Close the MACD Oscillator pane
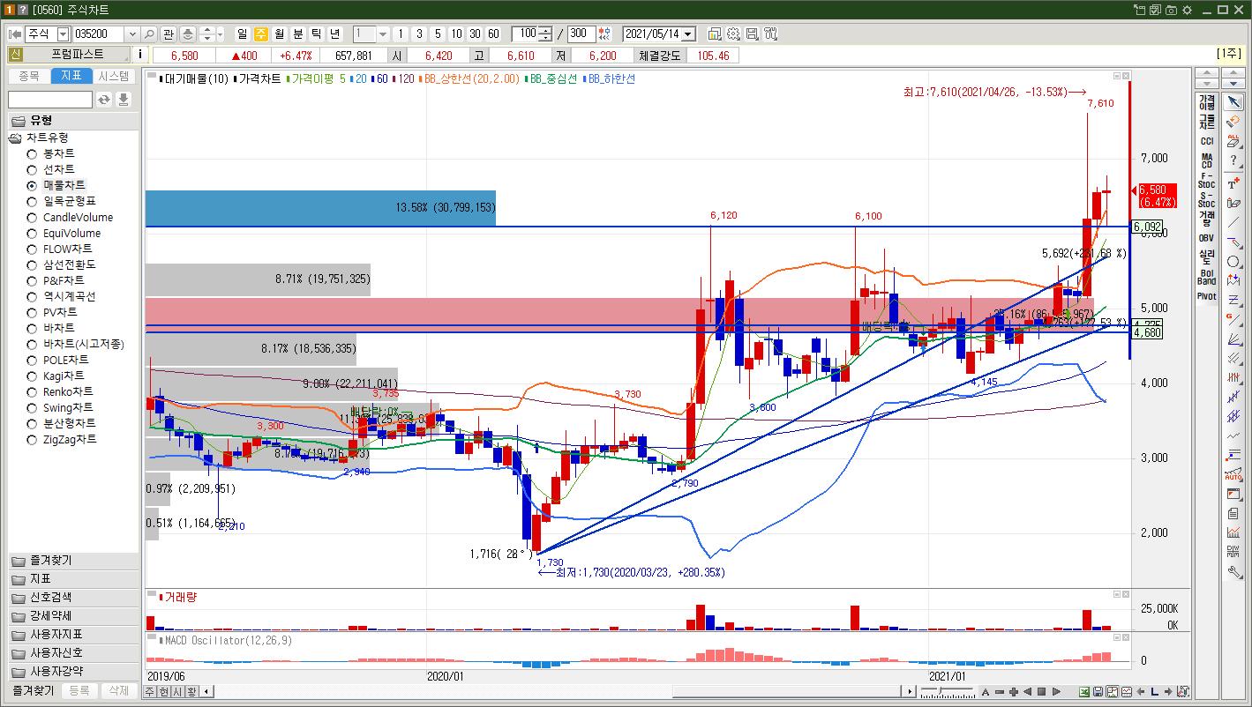 pos(1125,637)
